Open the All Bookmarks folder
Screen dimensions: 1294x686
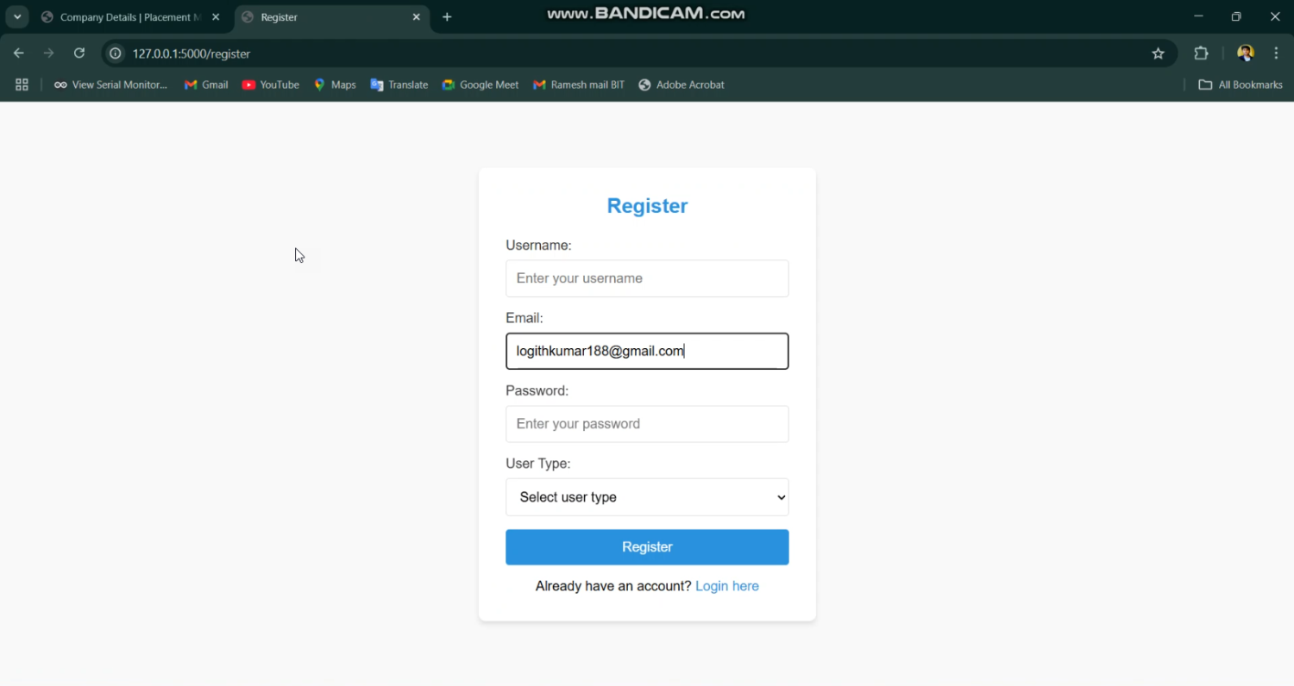tap(1241, 84)
